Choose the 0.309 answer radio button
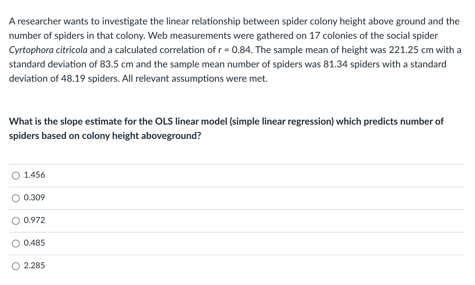 click(15, 198)
